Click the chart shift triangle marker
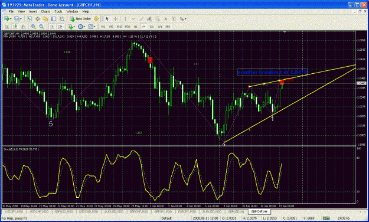Image resolution: width=369 pixels, height=222 pixels. pyautogui.click(x=285, y=32)
